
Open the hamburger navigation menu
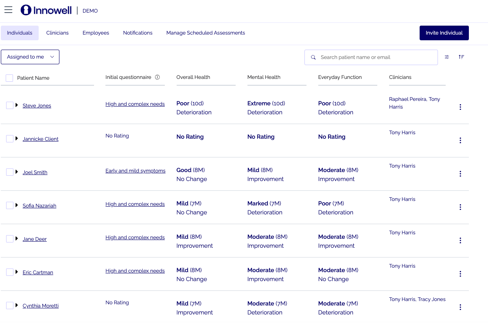pyautogui.click(x=9, y=10)
